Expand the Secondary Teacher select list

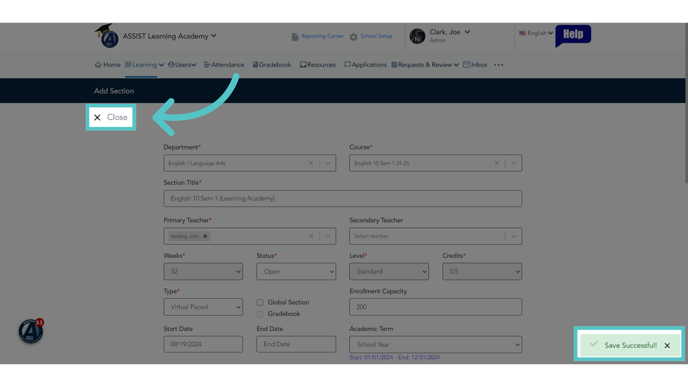[x=513, y=236]
